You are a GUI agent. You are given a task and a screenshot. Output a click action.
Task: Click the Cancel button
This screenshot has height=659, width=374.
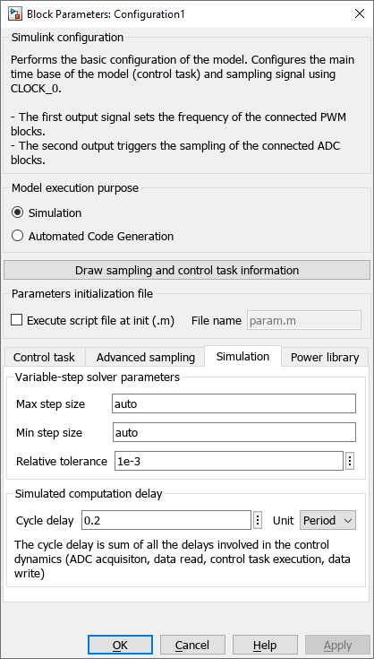point(192,646)
